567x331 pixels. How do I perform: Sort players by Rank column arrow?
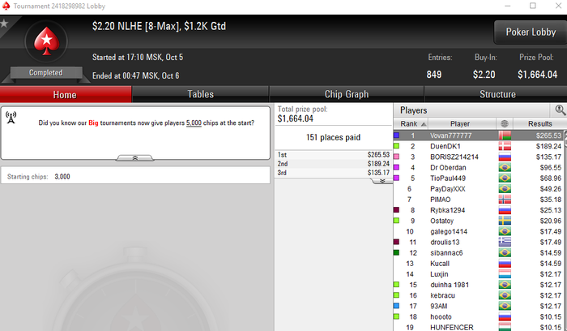tap(424, 124)
